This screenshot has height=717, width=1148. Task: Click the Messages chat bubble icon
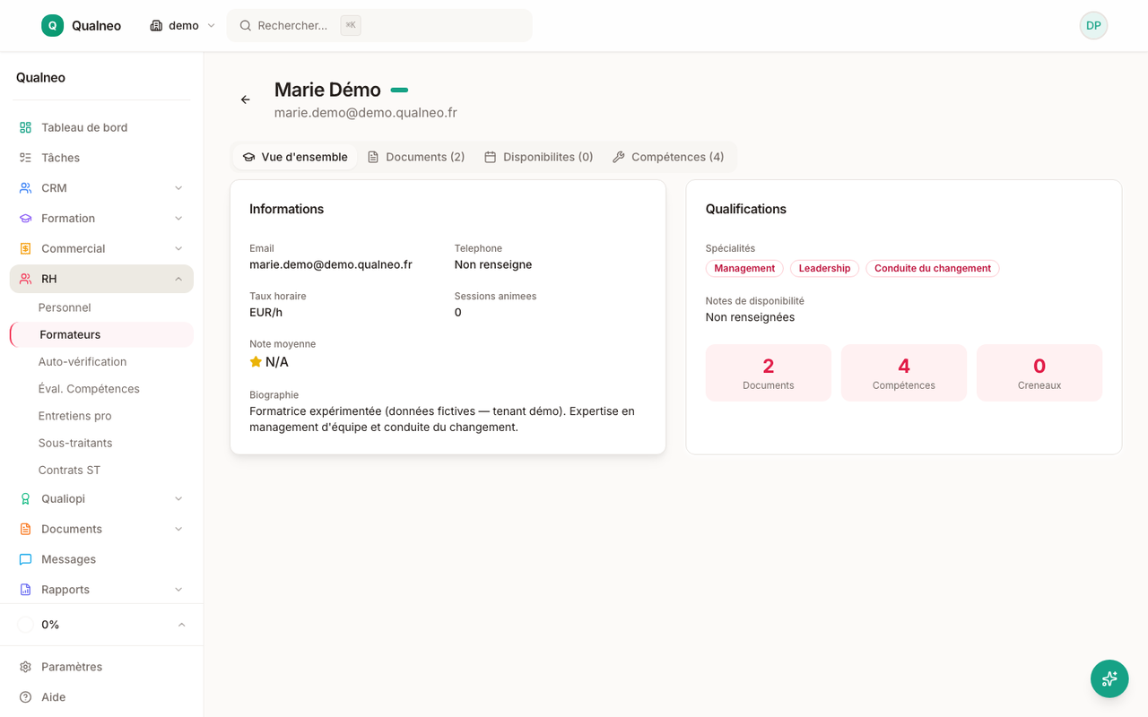click(25, 559)
